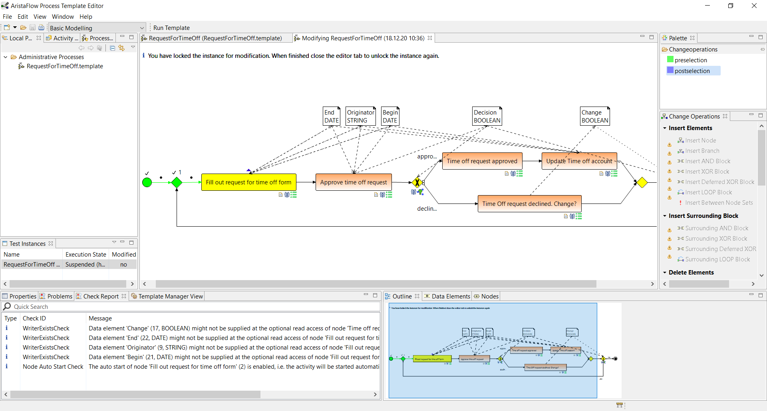Collapse the Insert Surrounding Block section

coord(665,216)
